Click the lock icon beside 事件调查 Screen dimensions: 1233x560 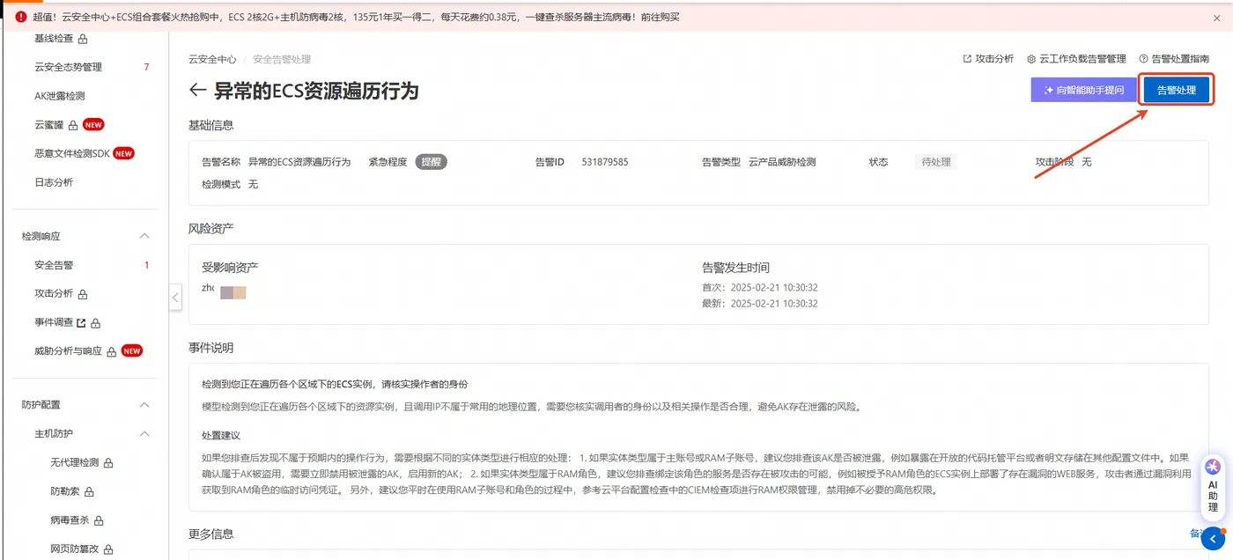tap(95, 323)
